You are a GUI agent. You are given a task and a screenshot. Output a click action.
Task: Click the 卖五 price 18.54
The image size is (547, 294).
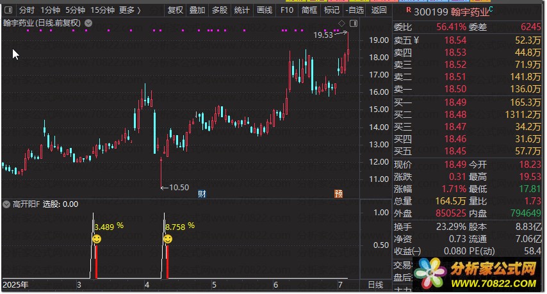(x=455, y=40)
